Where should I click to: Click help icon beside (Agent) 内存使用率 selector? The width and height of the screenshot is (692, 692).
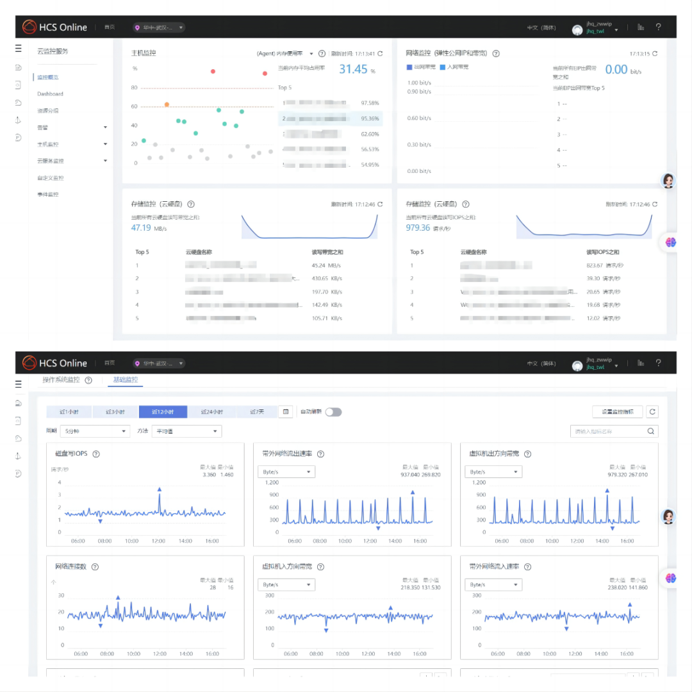coord(322,53)
